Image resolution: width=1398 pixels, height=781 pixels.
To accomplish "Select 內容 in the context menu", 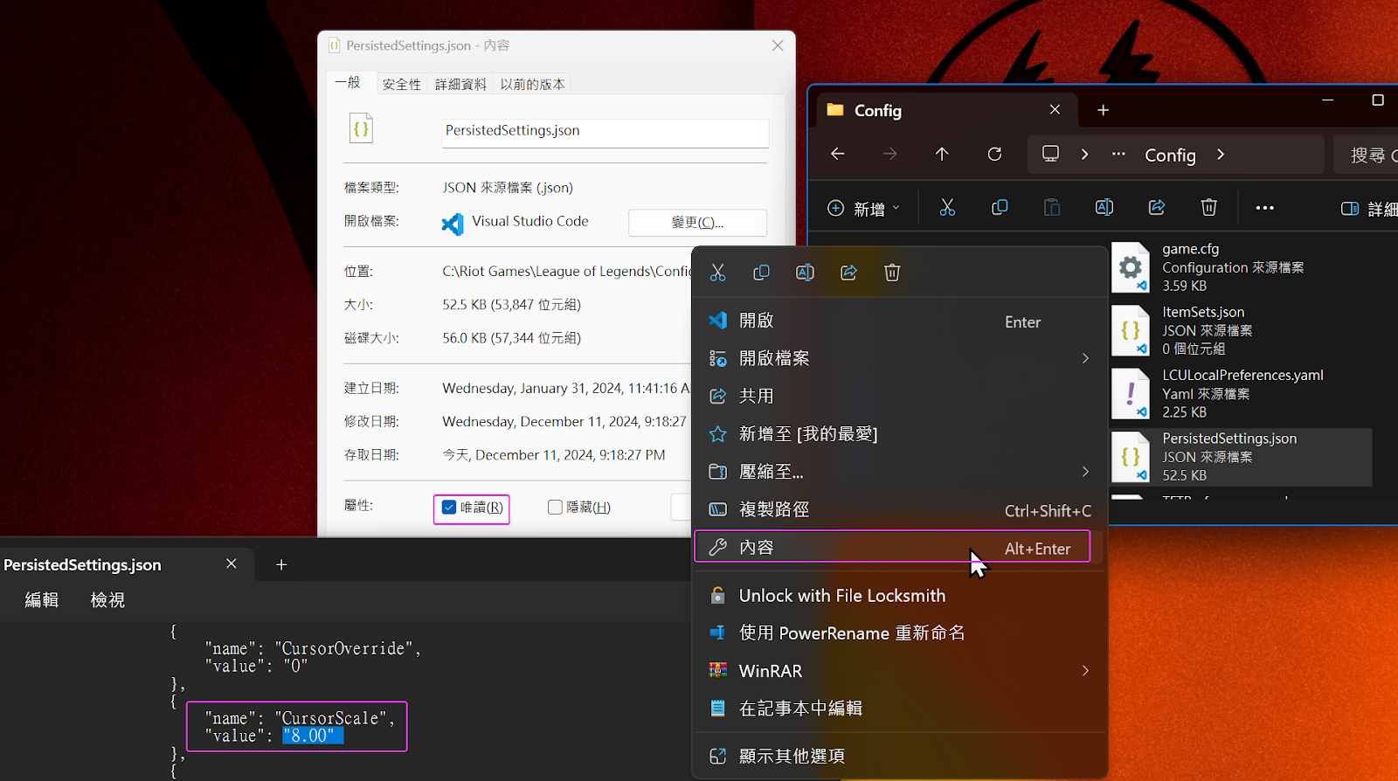I will [892, 547].
